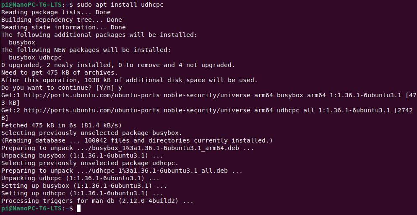Click the '0 upgraded, 2 newly installed' summary line
The height and width of the screenshot is (215, 417).
118,65
